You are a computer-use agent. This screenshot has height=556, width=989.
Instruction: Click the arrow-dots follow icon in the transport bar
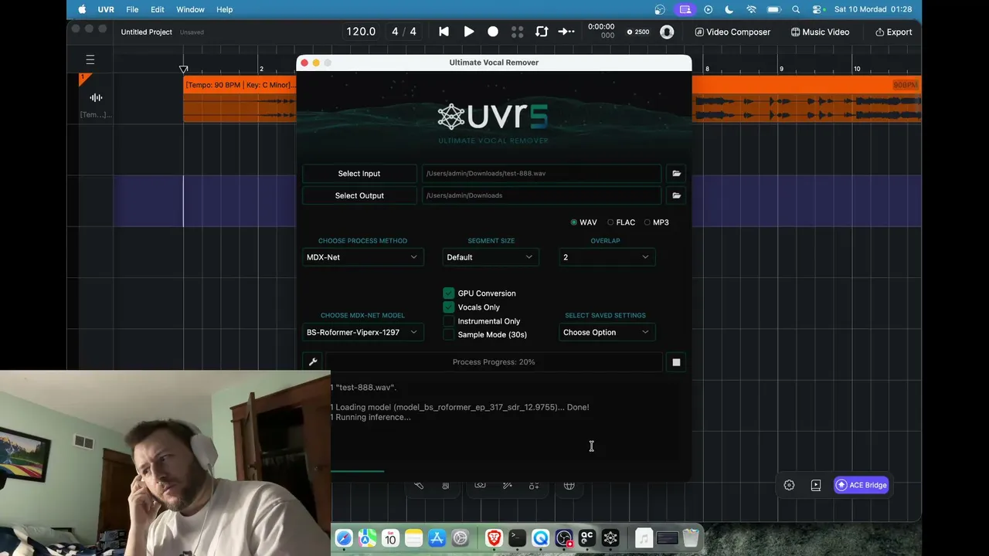click(x=566, y=32)
